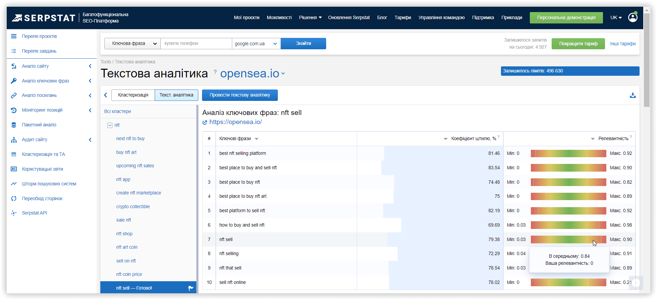The image size is (657, 300).
Task: Click the help mark by Коефіцієнт шпилю
Action: 499,137
